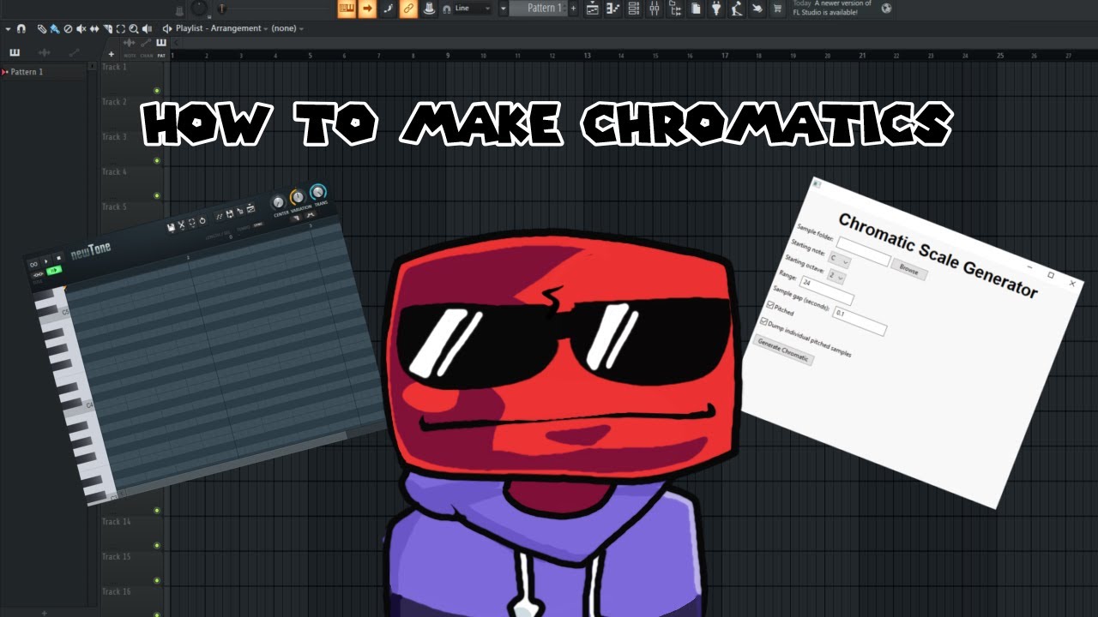
Task: Select the Slip tool in playlist
Action: [x=94, y=29]
